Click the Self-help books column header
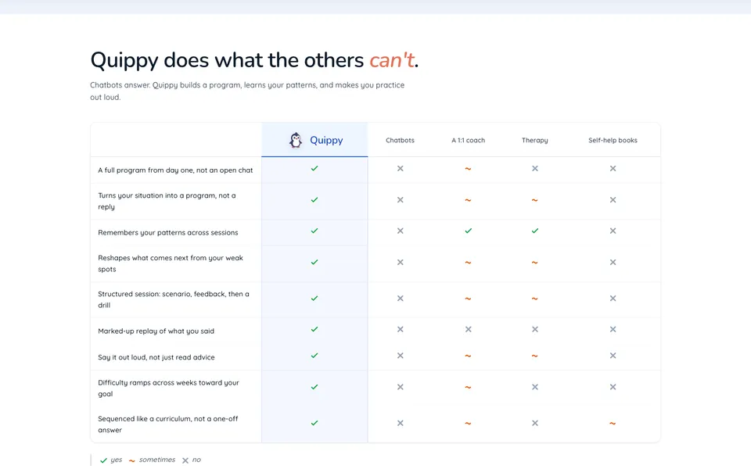Viewport: 751px width, 469px height. tap(613, 140)
